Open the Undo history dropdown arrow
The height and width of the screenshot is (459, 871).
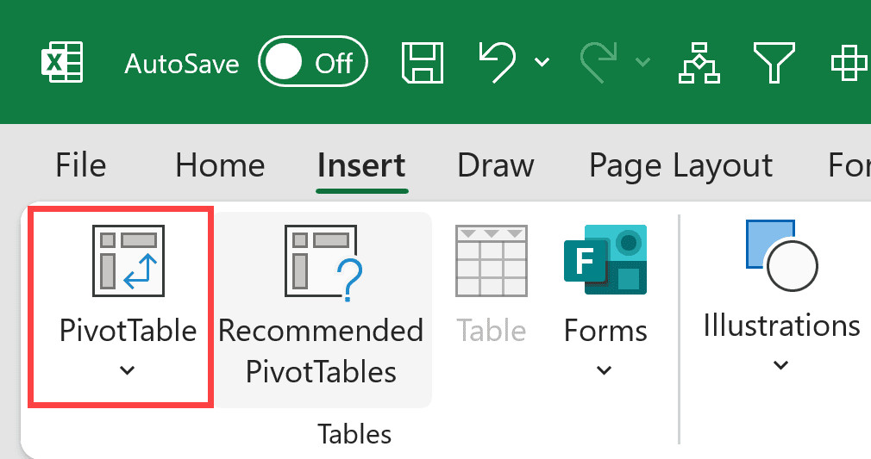coord(542,63)
